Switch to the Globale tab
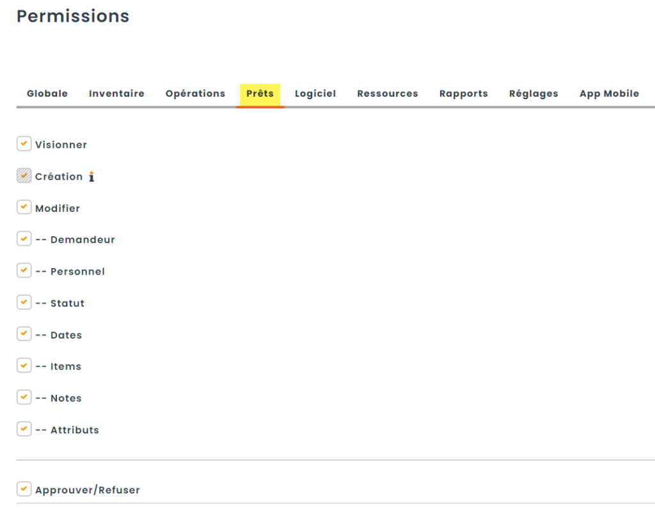The image size is (655, 521). (x=47, y=93)
